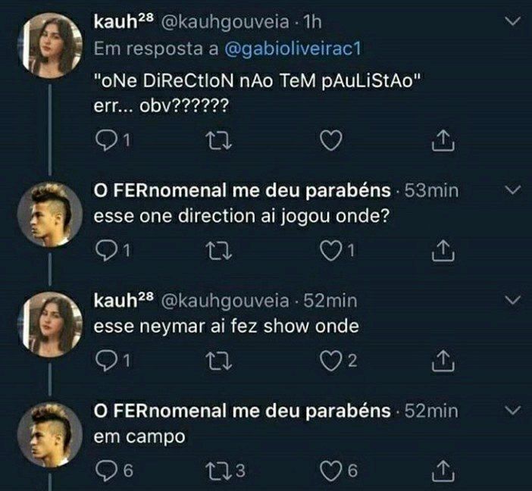
Task: Open options chevron on kauh's 52min tweet
Action: point(512,300)
